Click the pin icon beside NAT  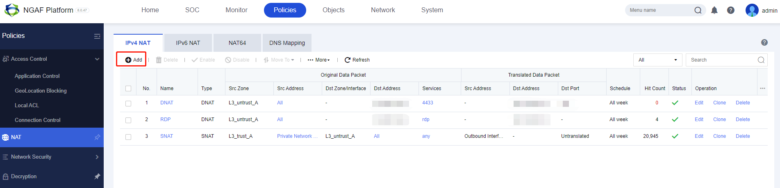(97, 137)
